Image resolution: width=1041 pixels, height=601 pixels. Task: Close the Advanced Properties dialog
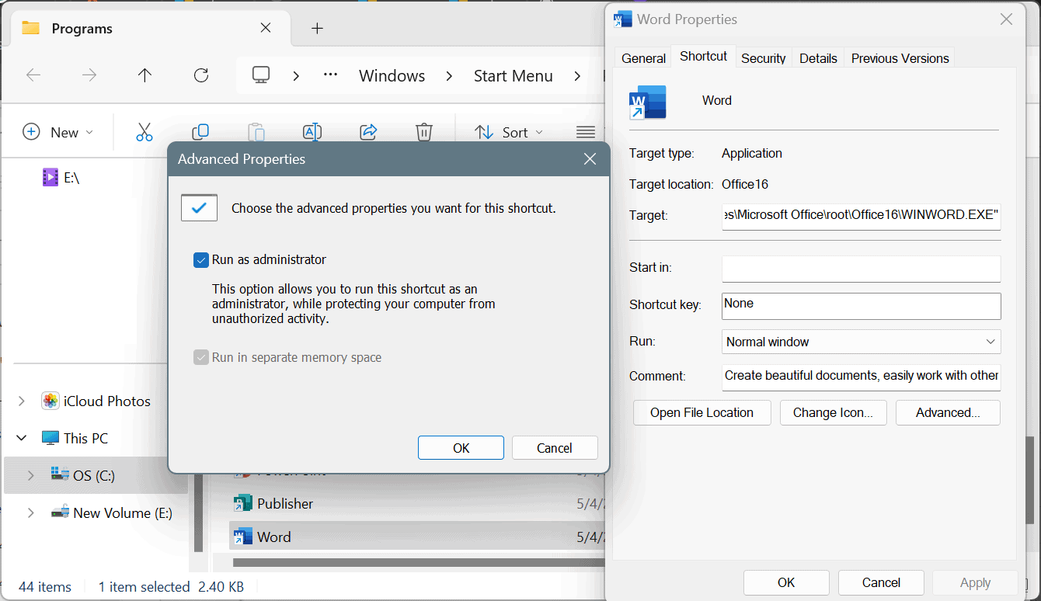tap(590, 159)
